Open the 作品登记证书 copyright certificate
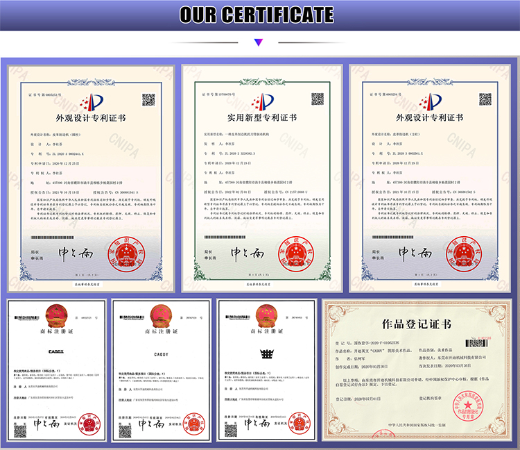The image size is (520, 450). [417, 370]
